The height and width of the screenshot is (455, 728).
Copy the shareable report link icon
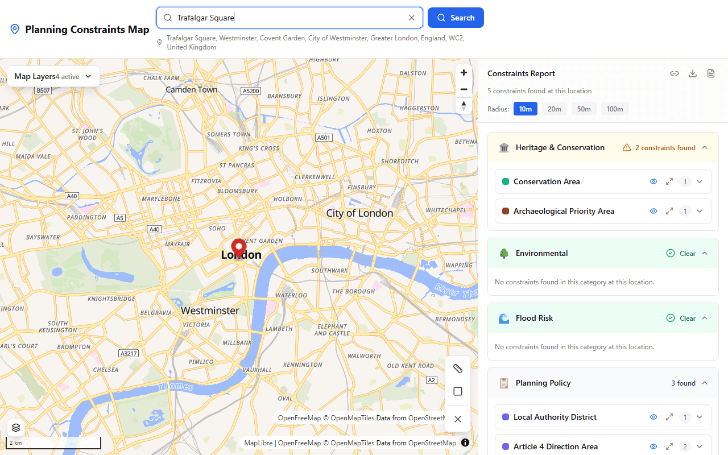click(675, 73)
